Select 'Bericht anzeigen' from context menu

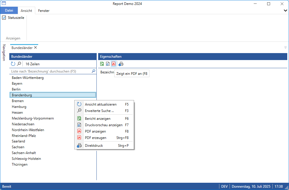point(97,119)
